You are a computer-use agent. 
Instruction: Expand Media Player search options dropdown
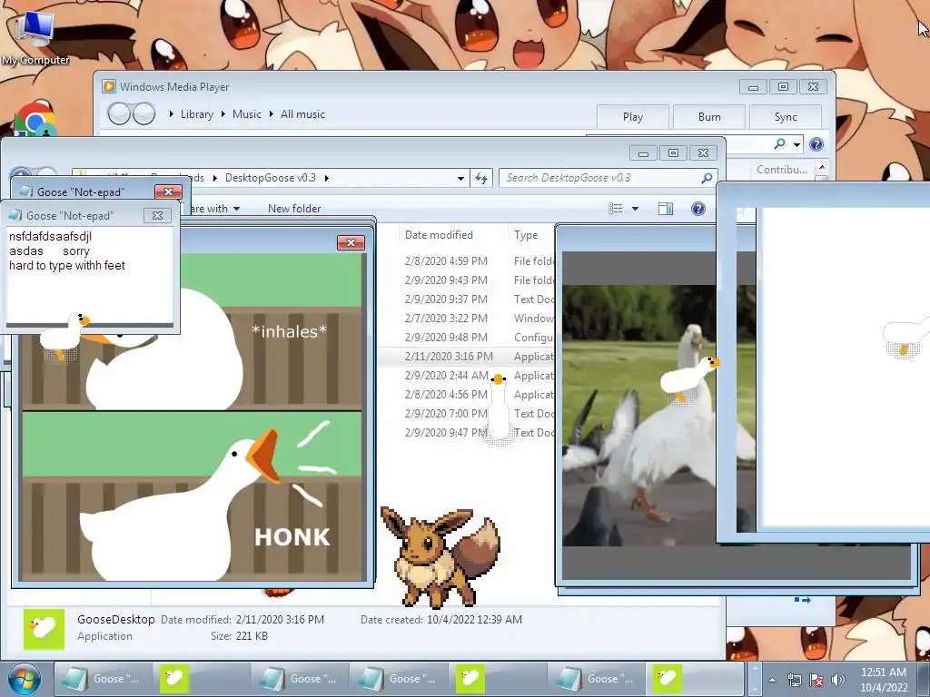coord(797,144)
